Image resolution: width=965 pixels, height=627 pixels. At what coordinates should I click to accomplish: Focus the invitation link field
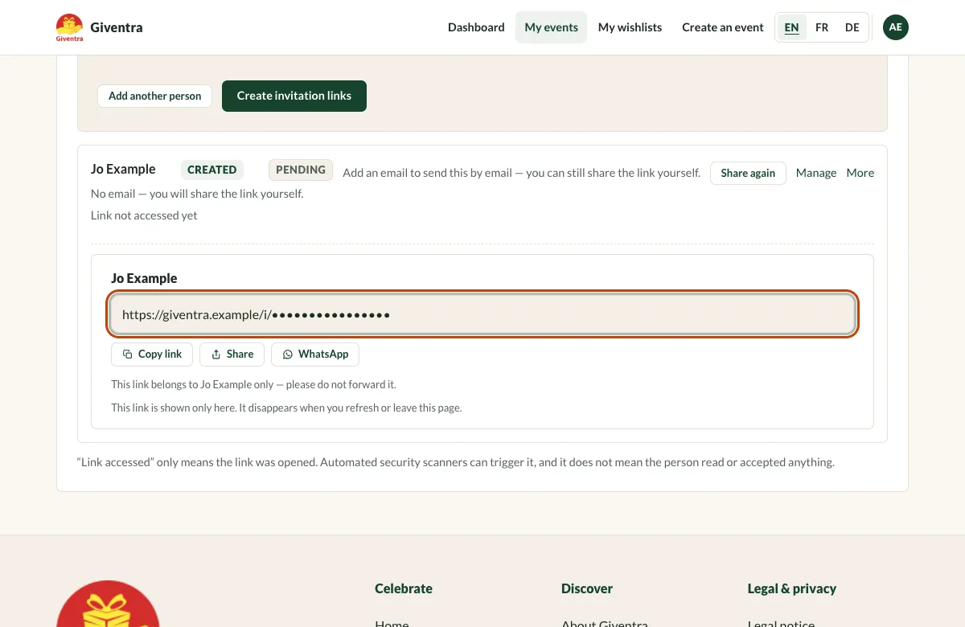pos(482,314)
